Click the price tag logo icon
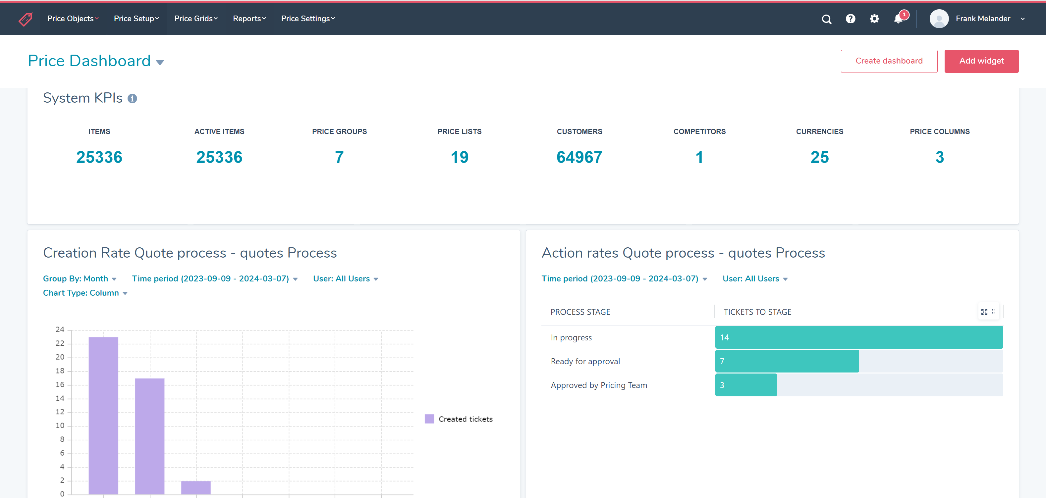This screenshot has width=1046, height=498. click(26, 19)
